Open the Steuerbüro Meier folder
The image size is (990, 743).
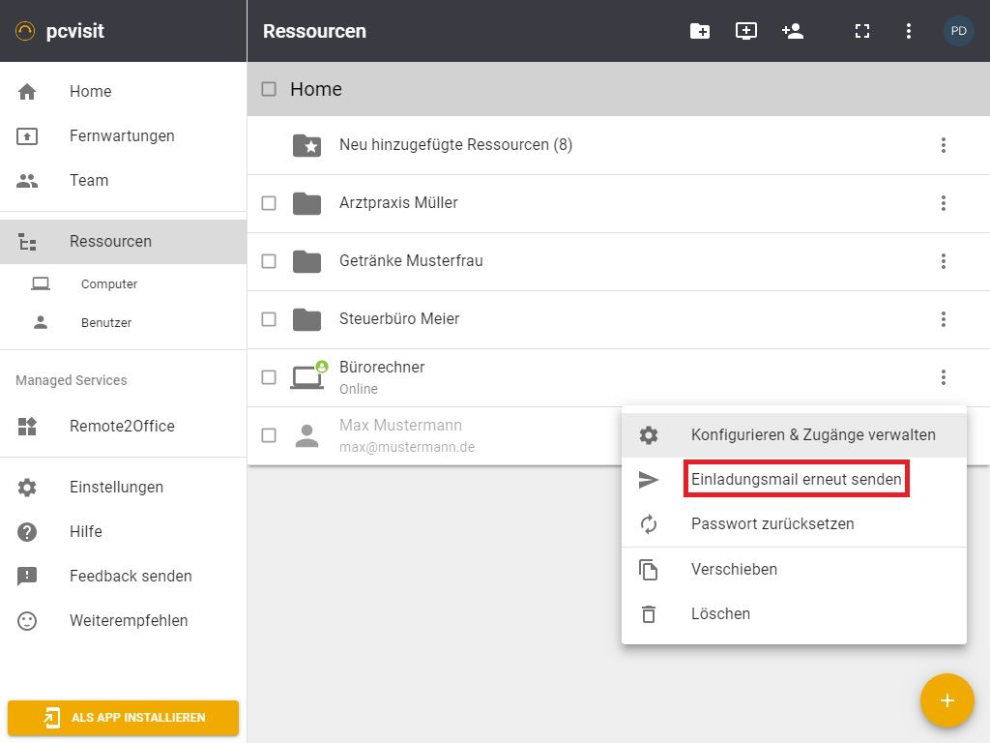[x=399, y=319]
